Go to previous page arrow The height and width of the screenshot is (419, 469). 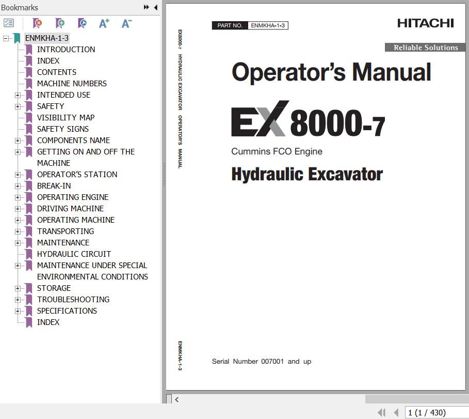point(396,412)
